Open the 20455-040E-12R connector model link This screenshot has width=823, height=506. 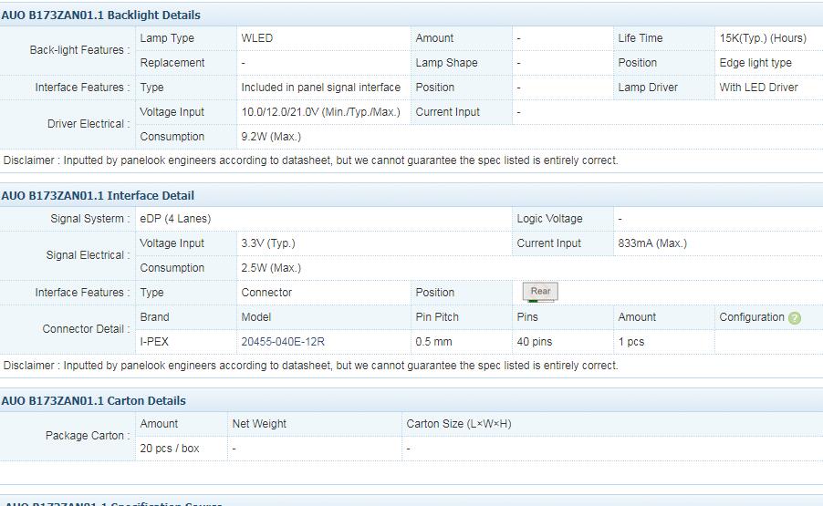[x=283, y=342]
